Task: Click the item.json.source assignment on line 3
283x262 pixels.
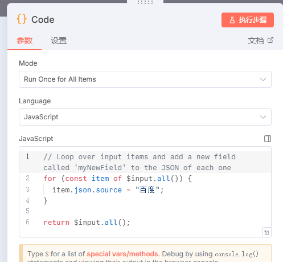Action: (x=108, y=190)
